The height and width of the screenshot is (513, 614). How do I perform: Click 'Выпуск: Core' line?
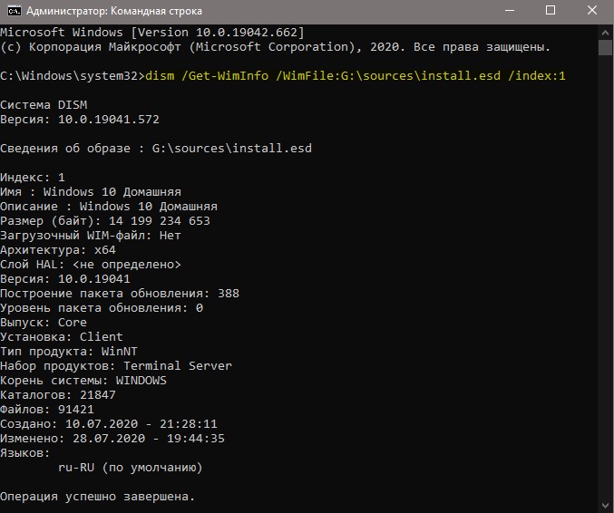[44, 323]
